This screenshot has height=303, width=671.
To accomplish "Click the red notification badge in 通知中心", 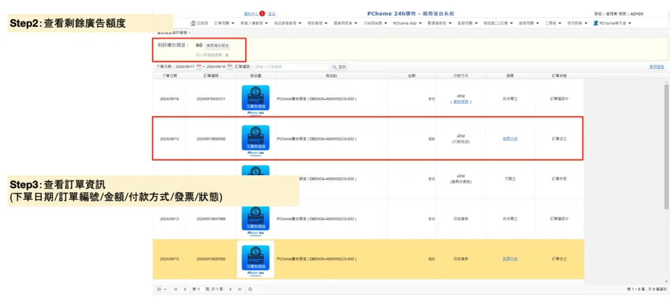I will (262, 14).
